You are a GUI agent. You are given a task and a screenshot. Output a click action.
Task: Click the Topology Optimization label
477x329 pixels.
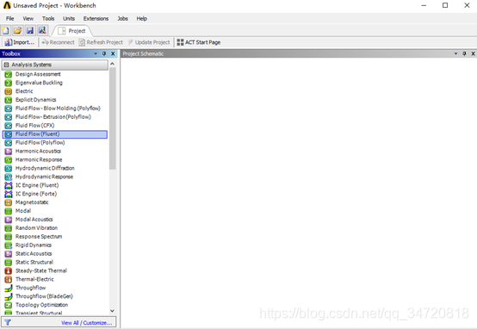[x=41, y=305]
